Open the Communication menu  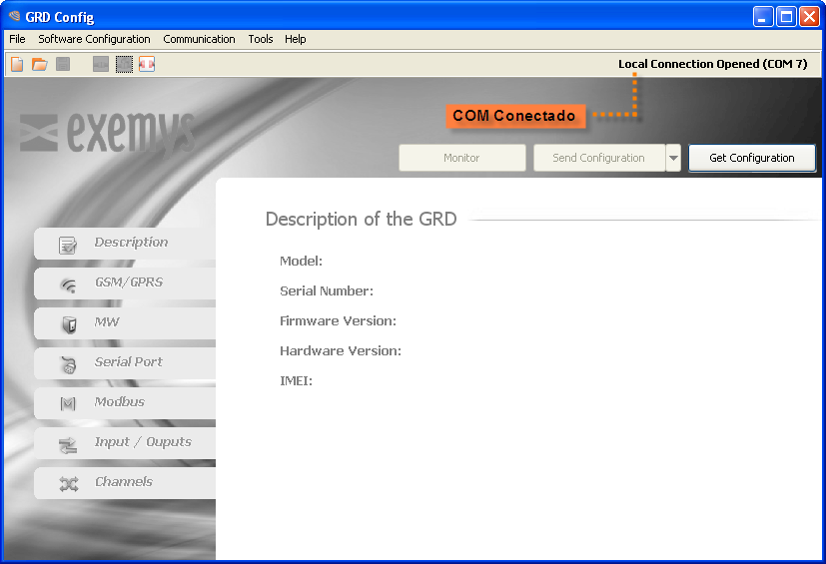[199, 39]
